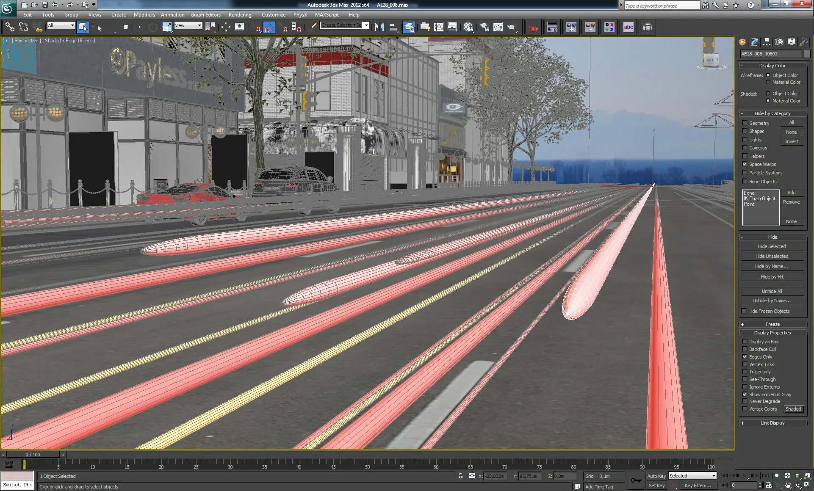Select Wireframe Object Color radio button

pyautogui.click(x=768, y=75)
